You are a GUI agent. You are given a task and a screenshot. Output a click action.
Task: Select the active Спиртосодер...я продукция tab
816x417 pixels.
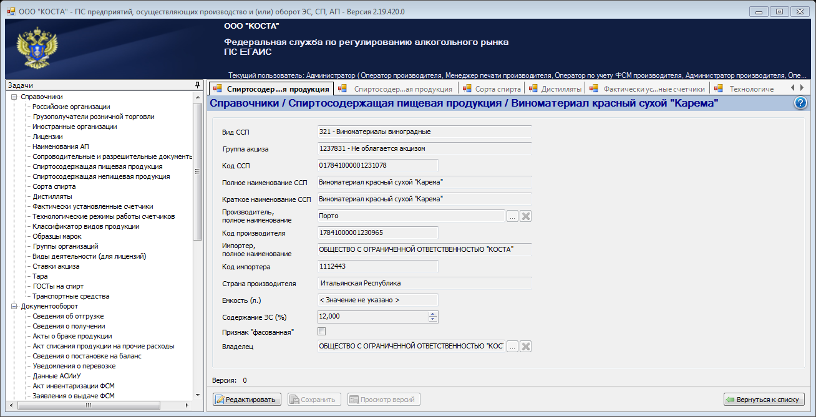coord(271,89)
